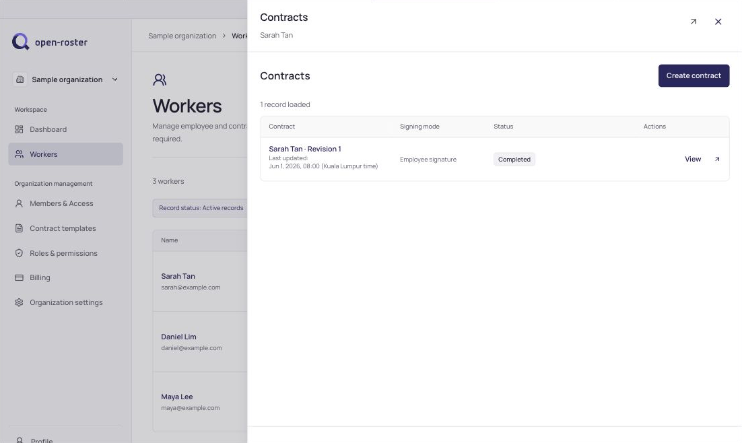Click the Actions column header
Viewport: 742px width, 443px height.
click(x=654, y=127)
